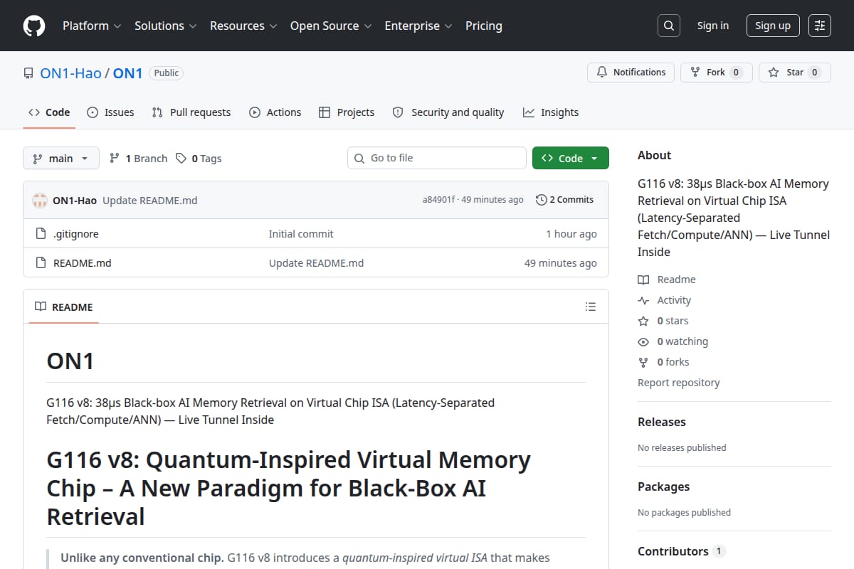Click the pulse icon next to Activity

643,301
